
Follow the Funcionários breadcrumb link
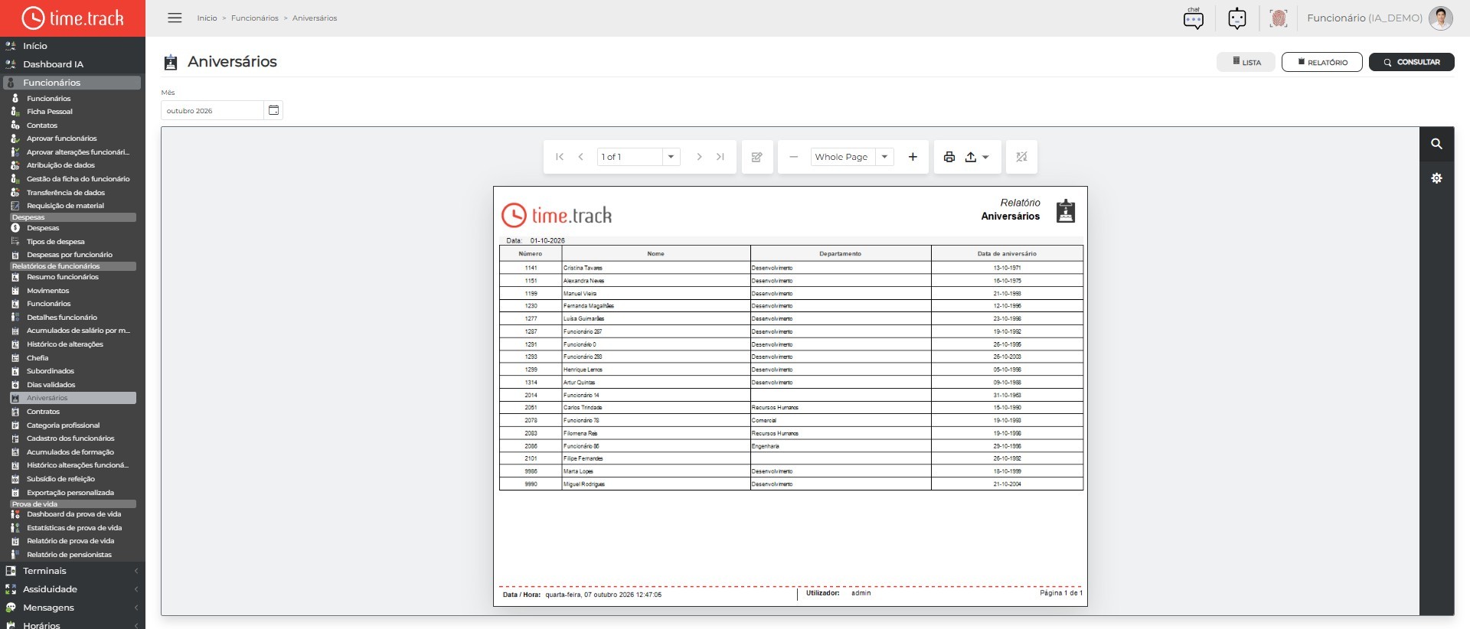click(x=255, y=18)
